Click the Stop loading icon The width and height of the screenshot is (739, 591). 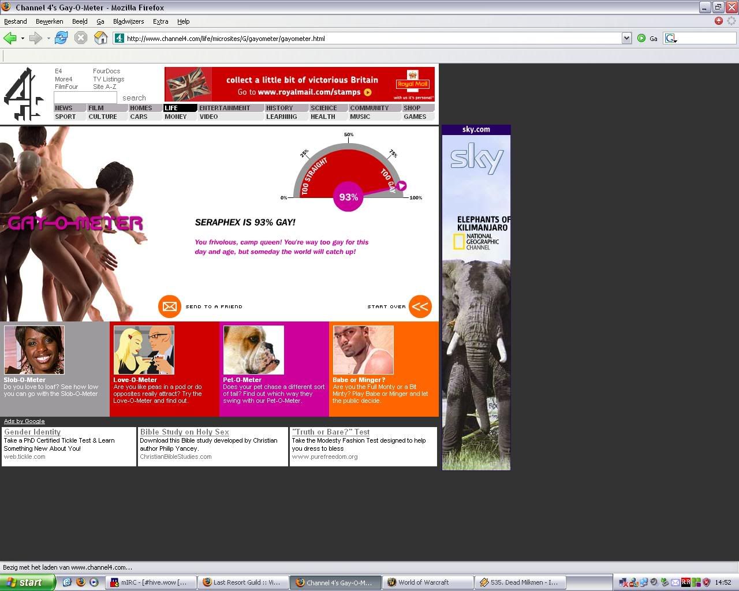click(81, 38)
